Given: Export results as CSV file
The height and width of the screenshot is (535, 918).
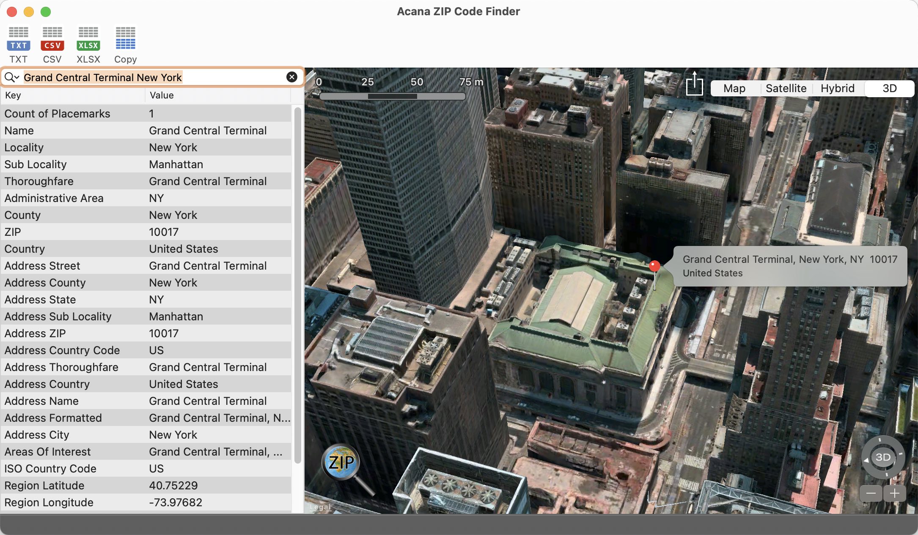Looking at the screenshot, I should pyautogui.click(x=52, y=45).
